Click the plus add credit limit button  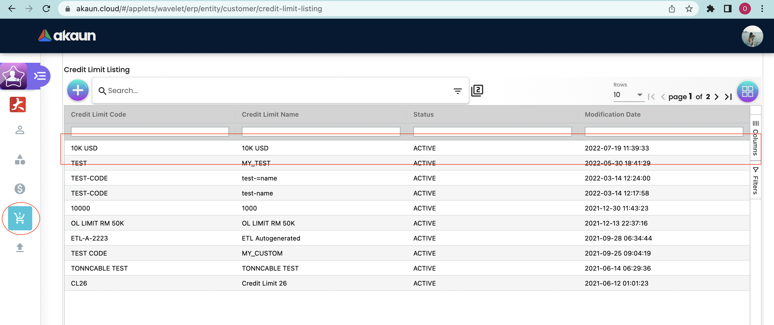[x=78, y=90]
